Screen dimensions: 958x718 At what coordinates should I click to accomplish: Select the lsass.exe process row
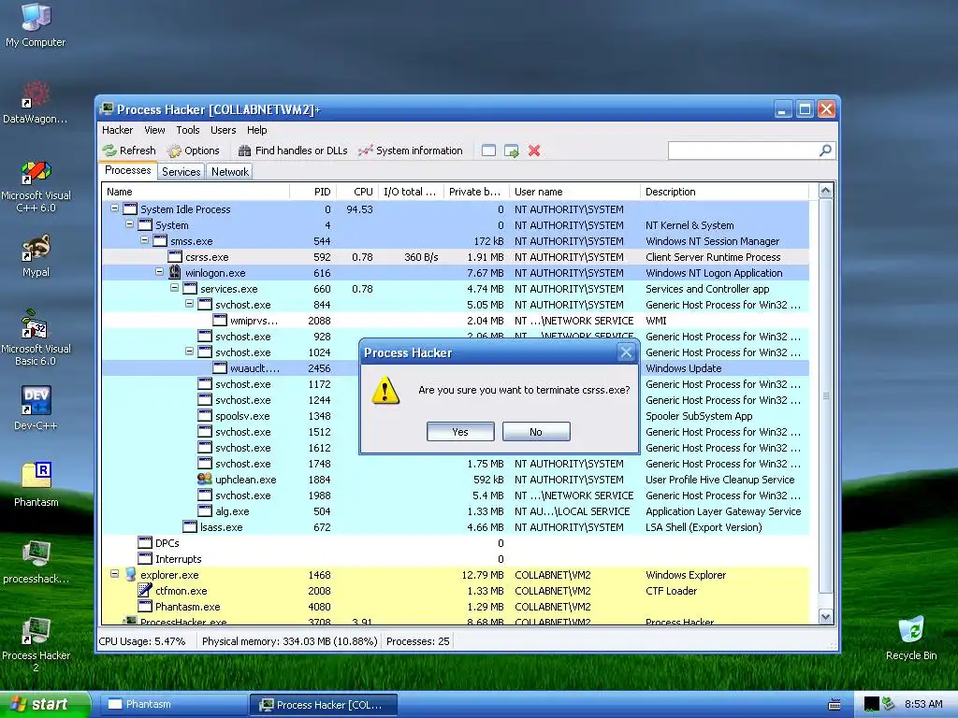click(456, 527)
